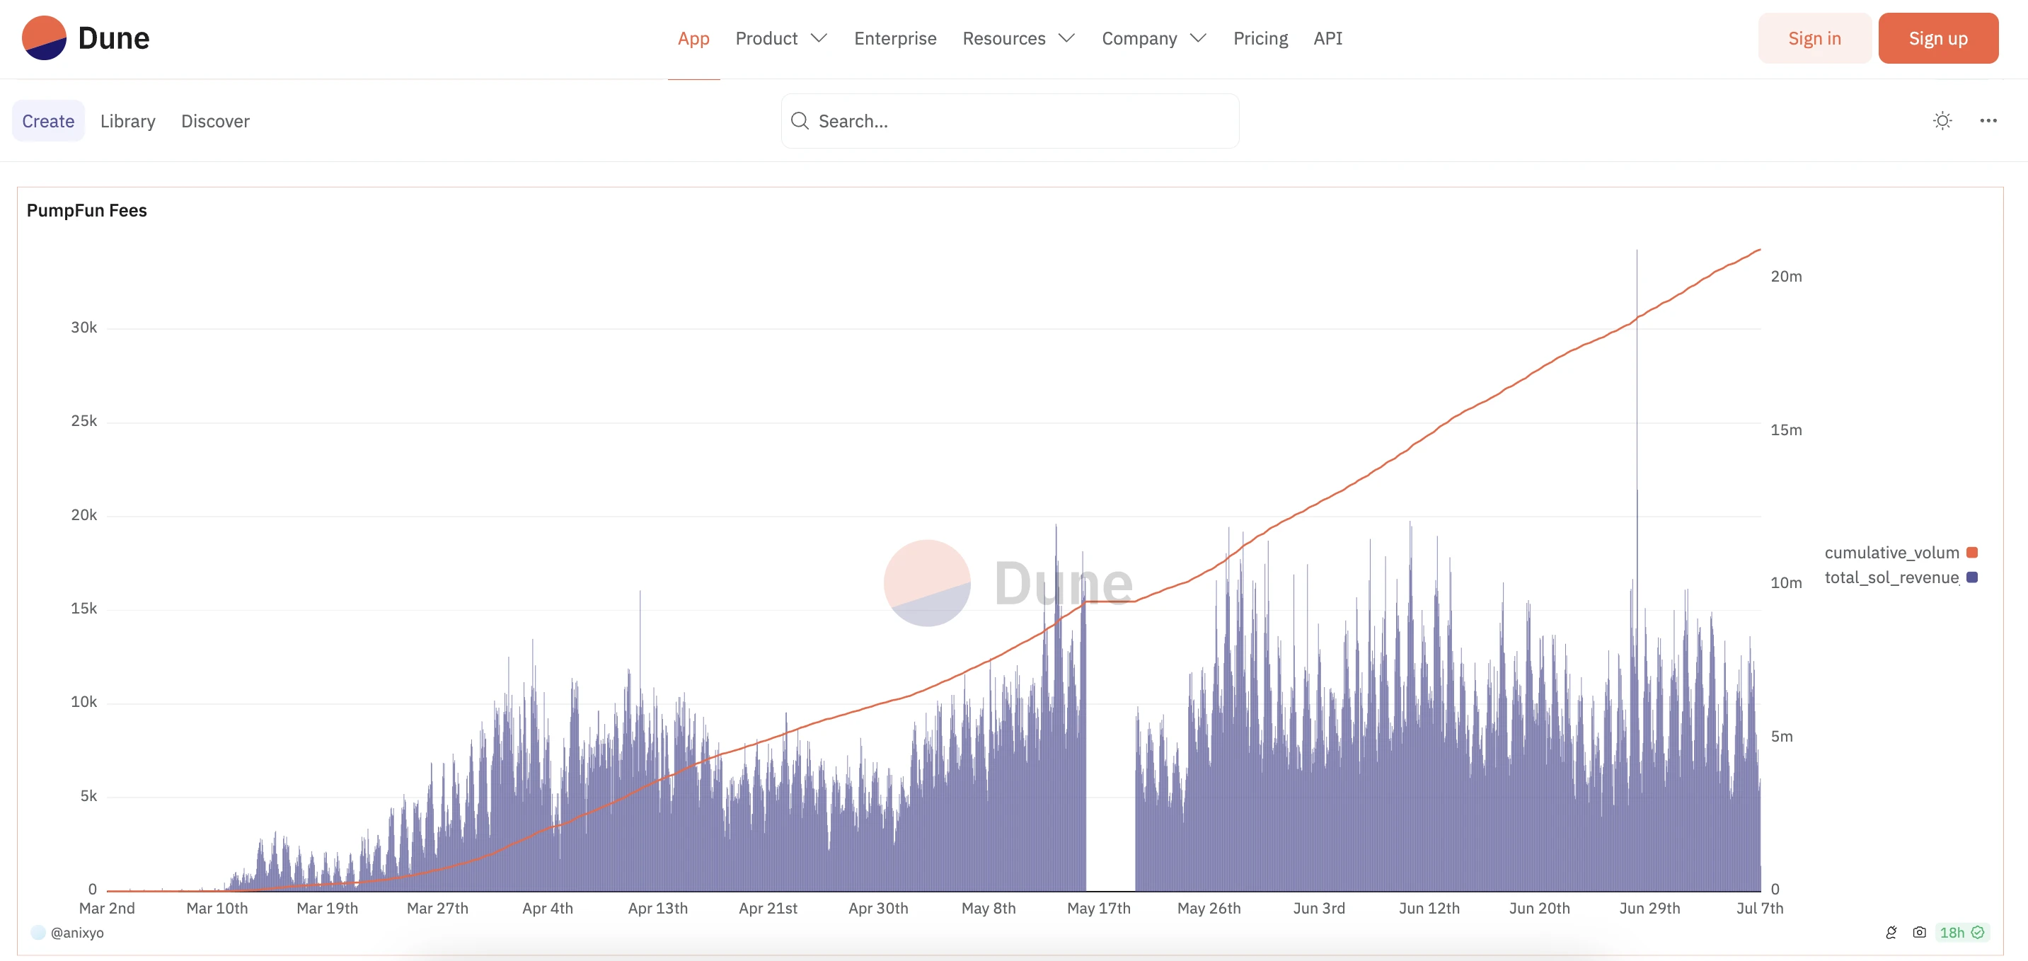Expand the Product dropdown menu
The image size is (2028, 961).
pyautogui.click(x=781, y=38)
